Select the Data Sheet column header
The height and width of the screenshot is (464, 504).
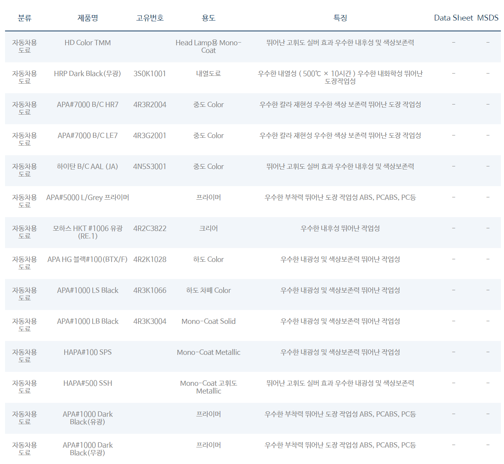click(x=453, y=18)
